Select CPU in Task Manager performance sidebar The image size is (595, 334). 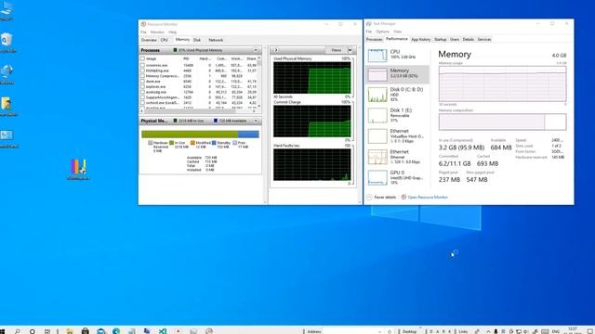pyautogui.click(x=397, y=55)
